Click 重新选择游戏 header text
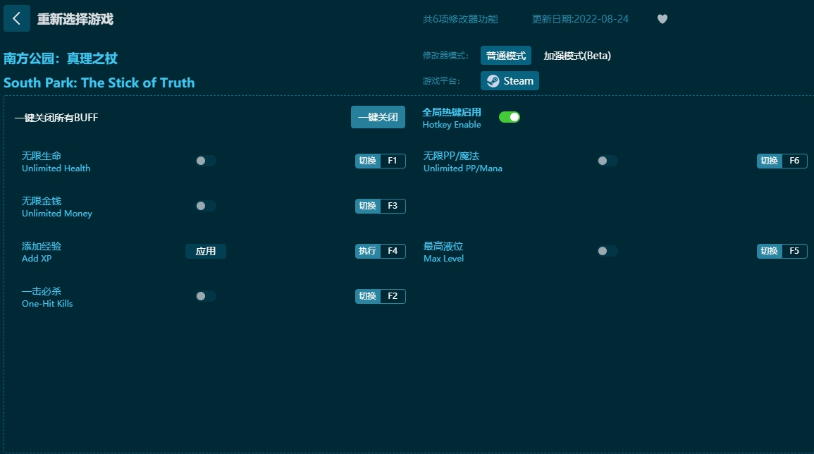 pos(75,19)
